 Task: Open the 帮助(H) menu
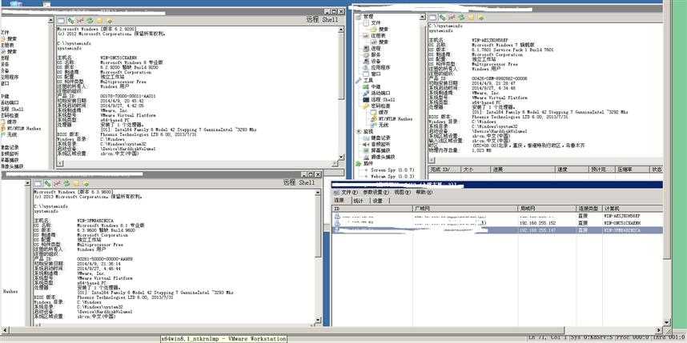pos(424,193)
